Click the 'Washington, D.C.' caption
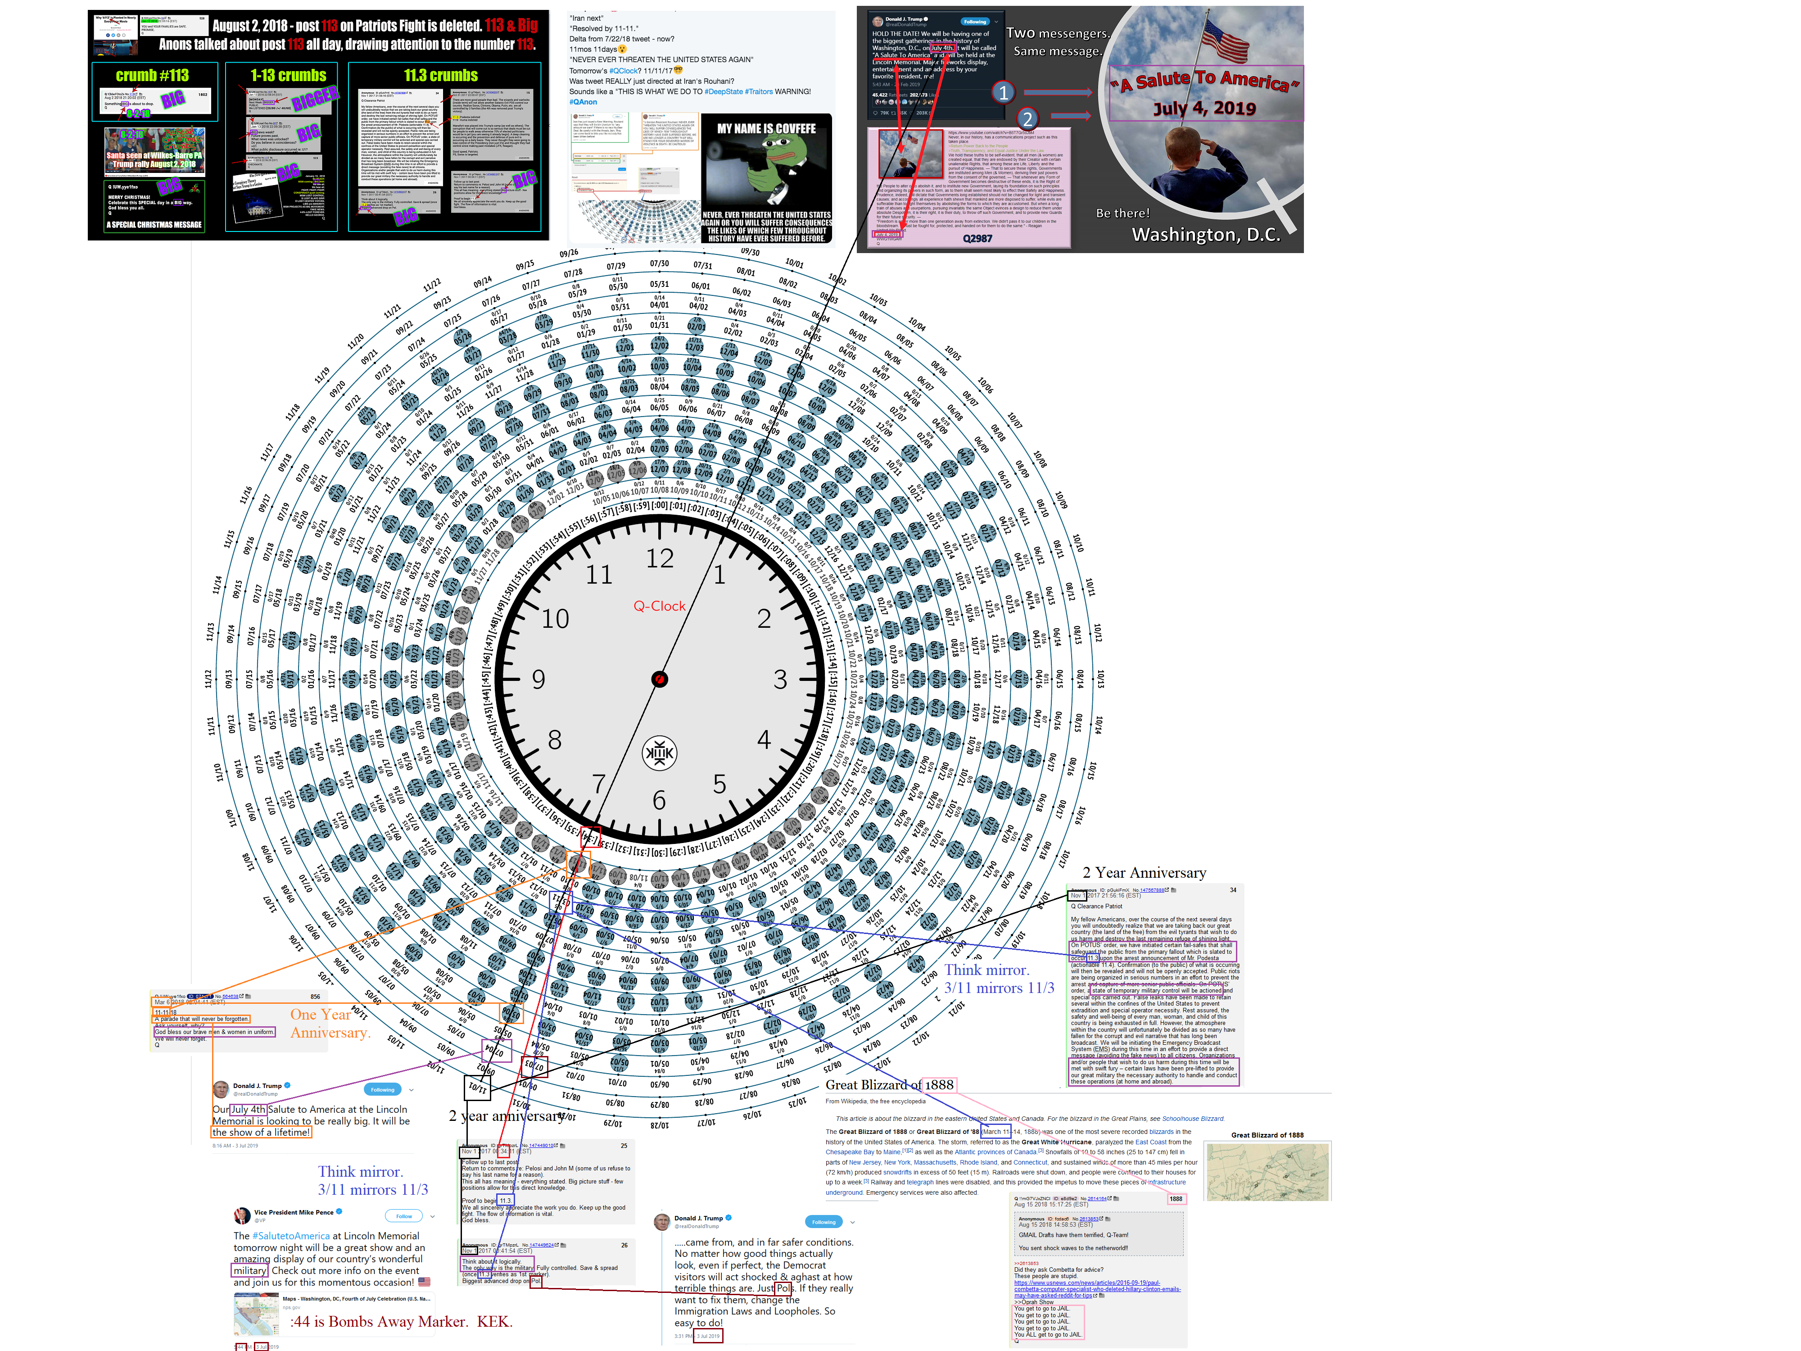Viewport: 1801px width, 1351px height. [x=1206, y=235]
